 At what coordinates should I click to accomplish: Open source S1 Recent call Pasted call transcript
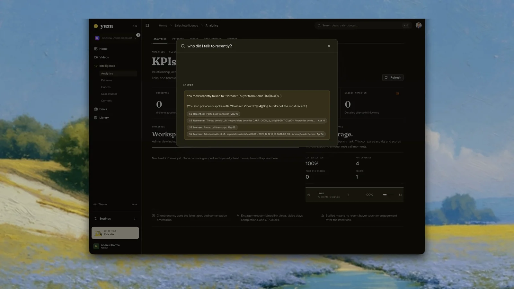click(x=214, y=114)
